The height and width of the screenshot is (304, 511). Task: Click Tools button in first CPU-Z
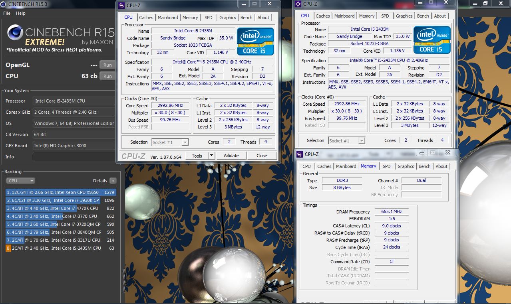coord(197,156)
